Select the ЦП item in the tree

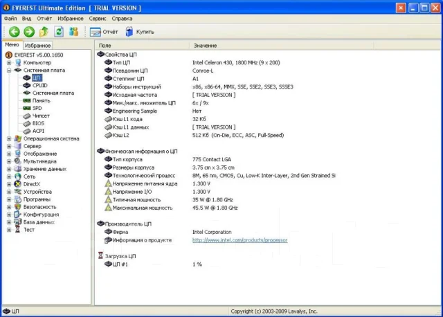click(x=37, y=78)
